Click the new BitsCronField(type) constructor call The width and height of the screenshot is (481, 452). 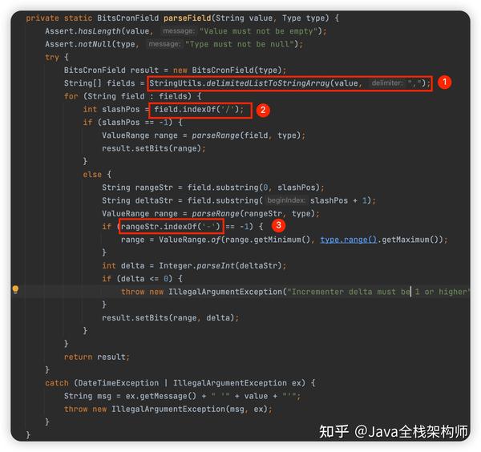coord(228,71)
